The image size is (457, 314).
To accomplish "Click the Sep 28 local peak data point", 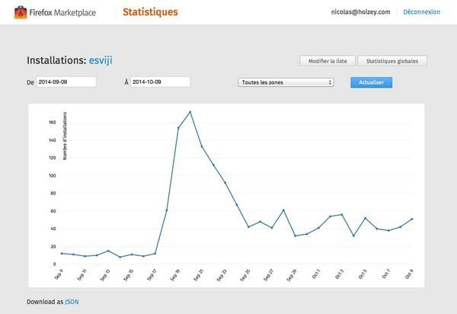I will (x=283, y=210).
